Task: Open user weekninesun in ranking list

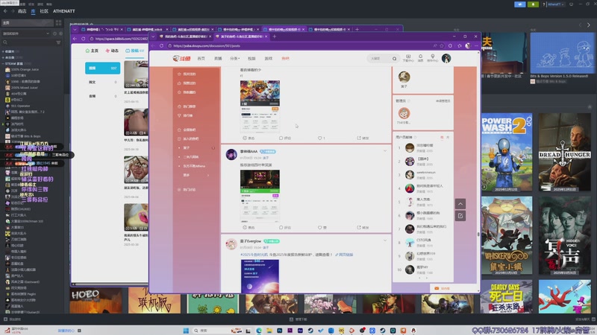Action: [425, 173]
